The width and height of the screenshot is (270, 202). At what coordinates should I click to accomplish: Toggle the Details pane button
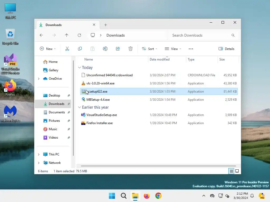click(x=226, y=49)
